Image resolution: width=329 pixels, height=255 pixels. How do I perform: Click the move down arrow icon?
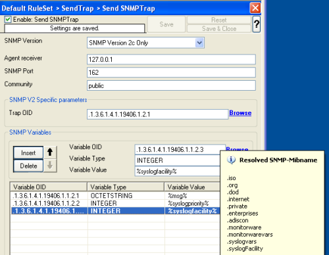coord(50,166)
